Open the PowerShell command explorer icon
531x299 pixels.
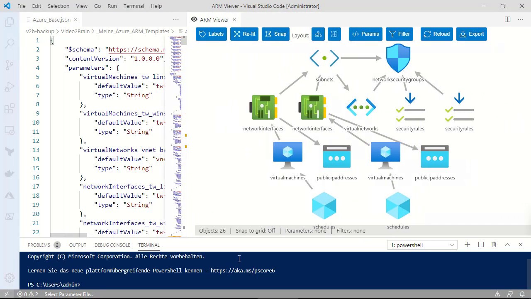(9, 216)
